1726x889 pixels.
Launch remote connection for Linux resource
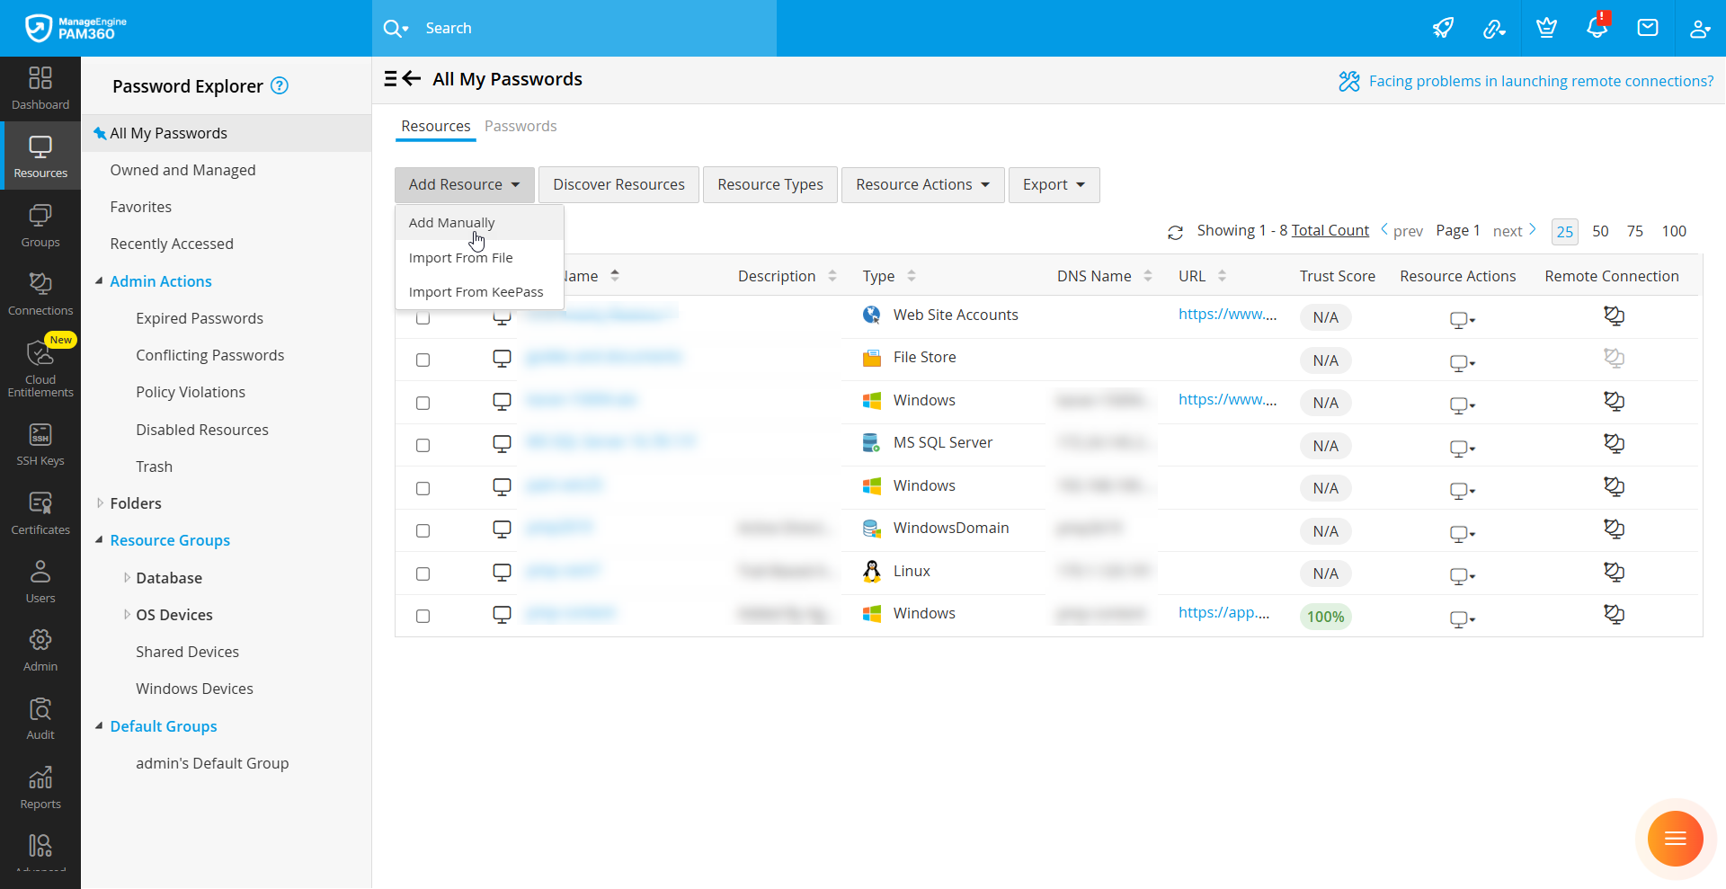(x=1614, y=572)
